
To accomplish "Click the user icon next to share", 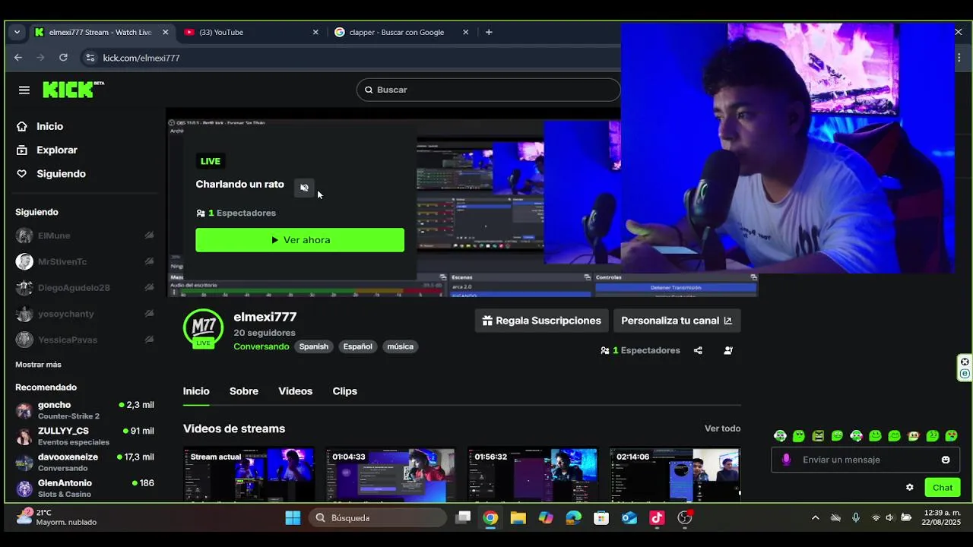I will 728,350.
